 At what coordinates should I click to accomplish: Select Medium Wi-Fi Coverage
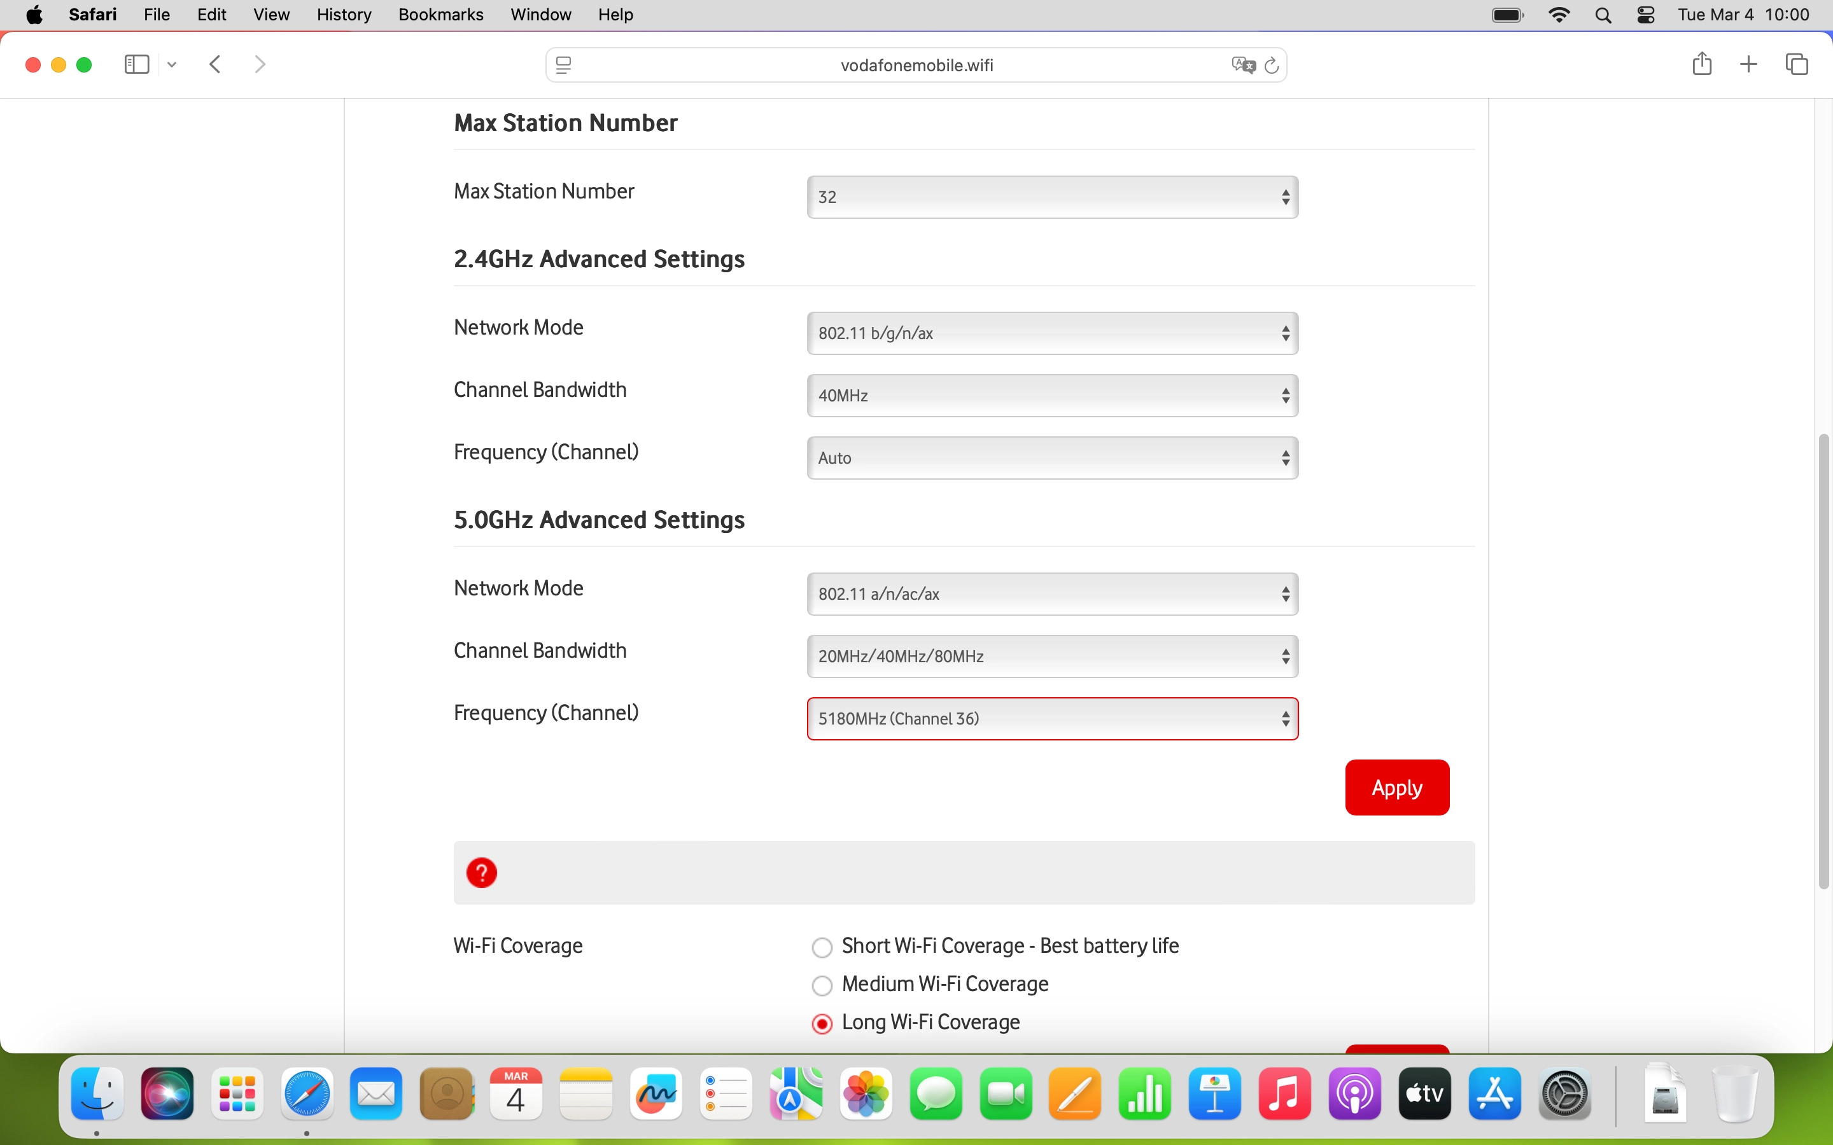point(822,985)
